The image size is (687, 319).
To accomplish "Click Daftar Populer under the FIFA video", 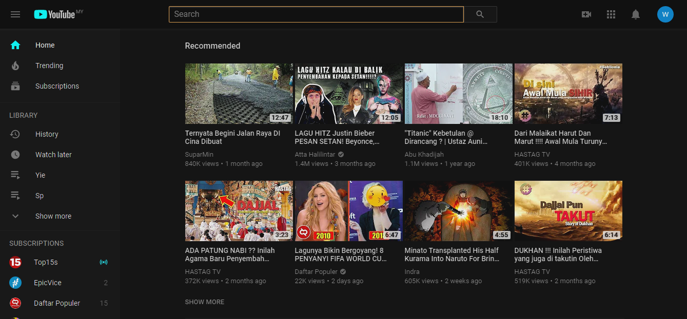I will point(316,272).
